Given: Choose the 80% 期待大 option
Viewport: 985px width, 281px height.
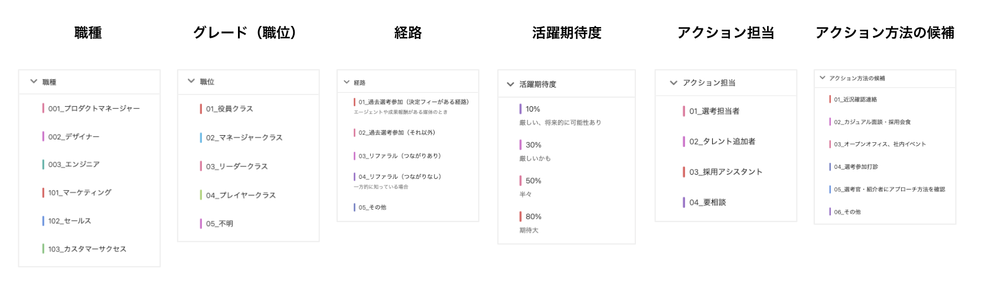Looking at the screenshot, I should [x=533, y=217].
